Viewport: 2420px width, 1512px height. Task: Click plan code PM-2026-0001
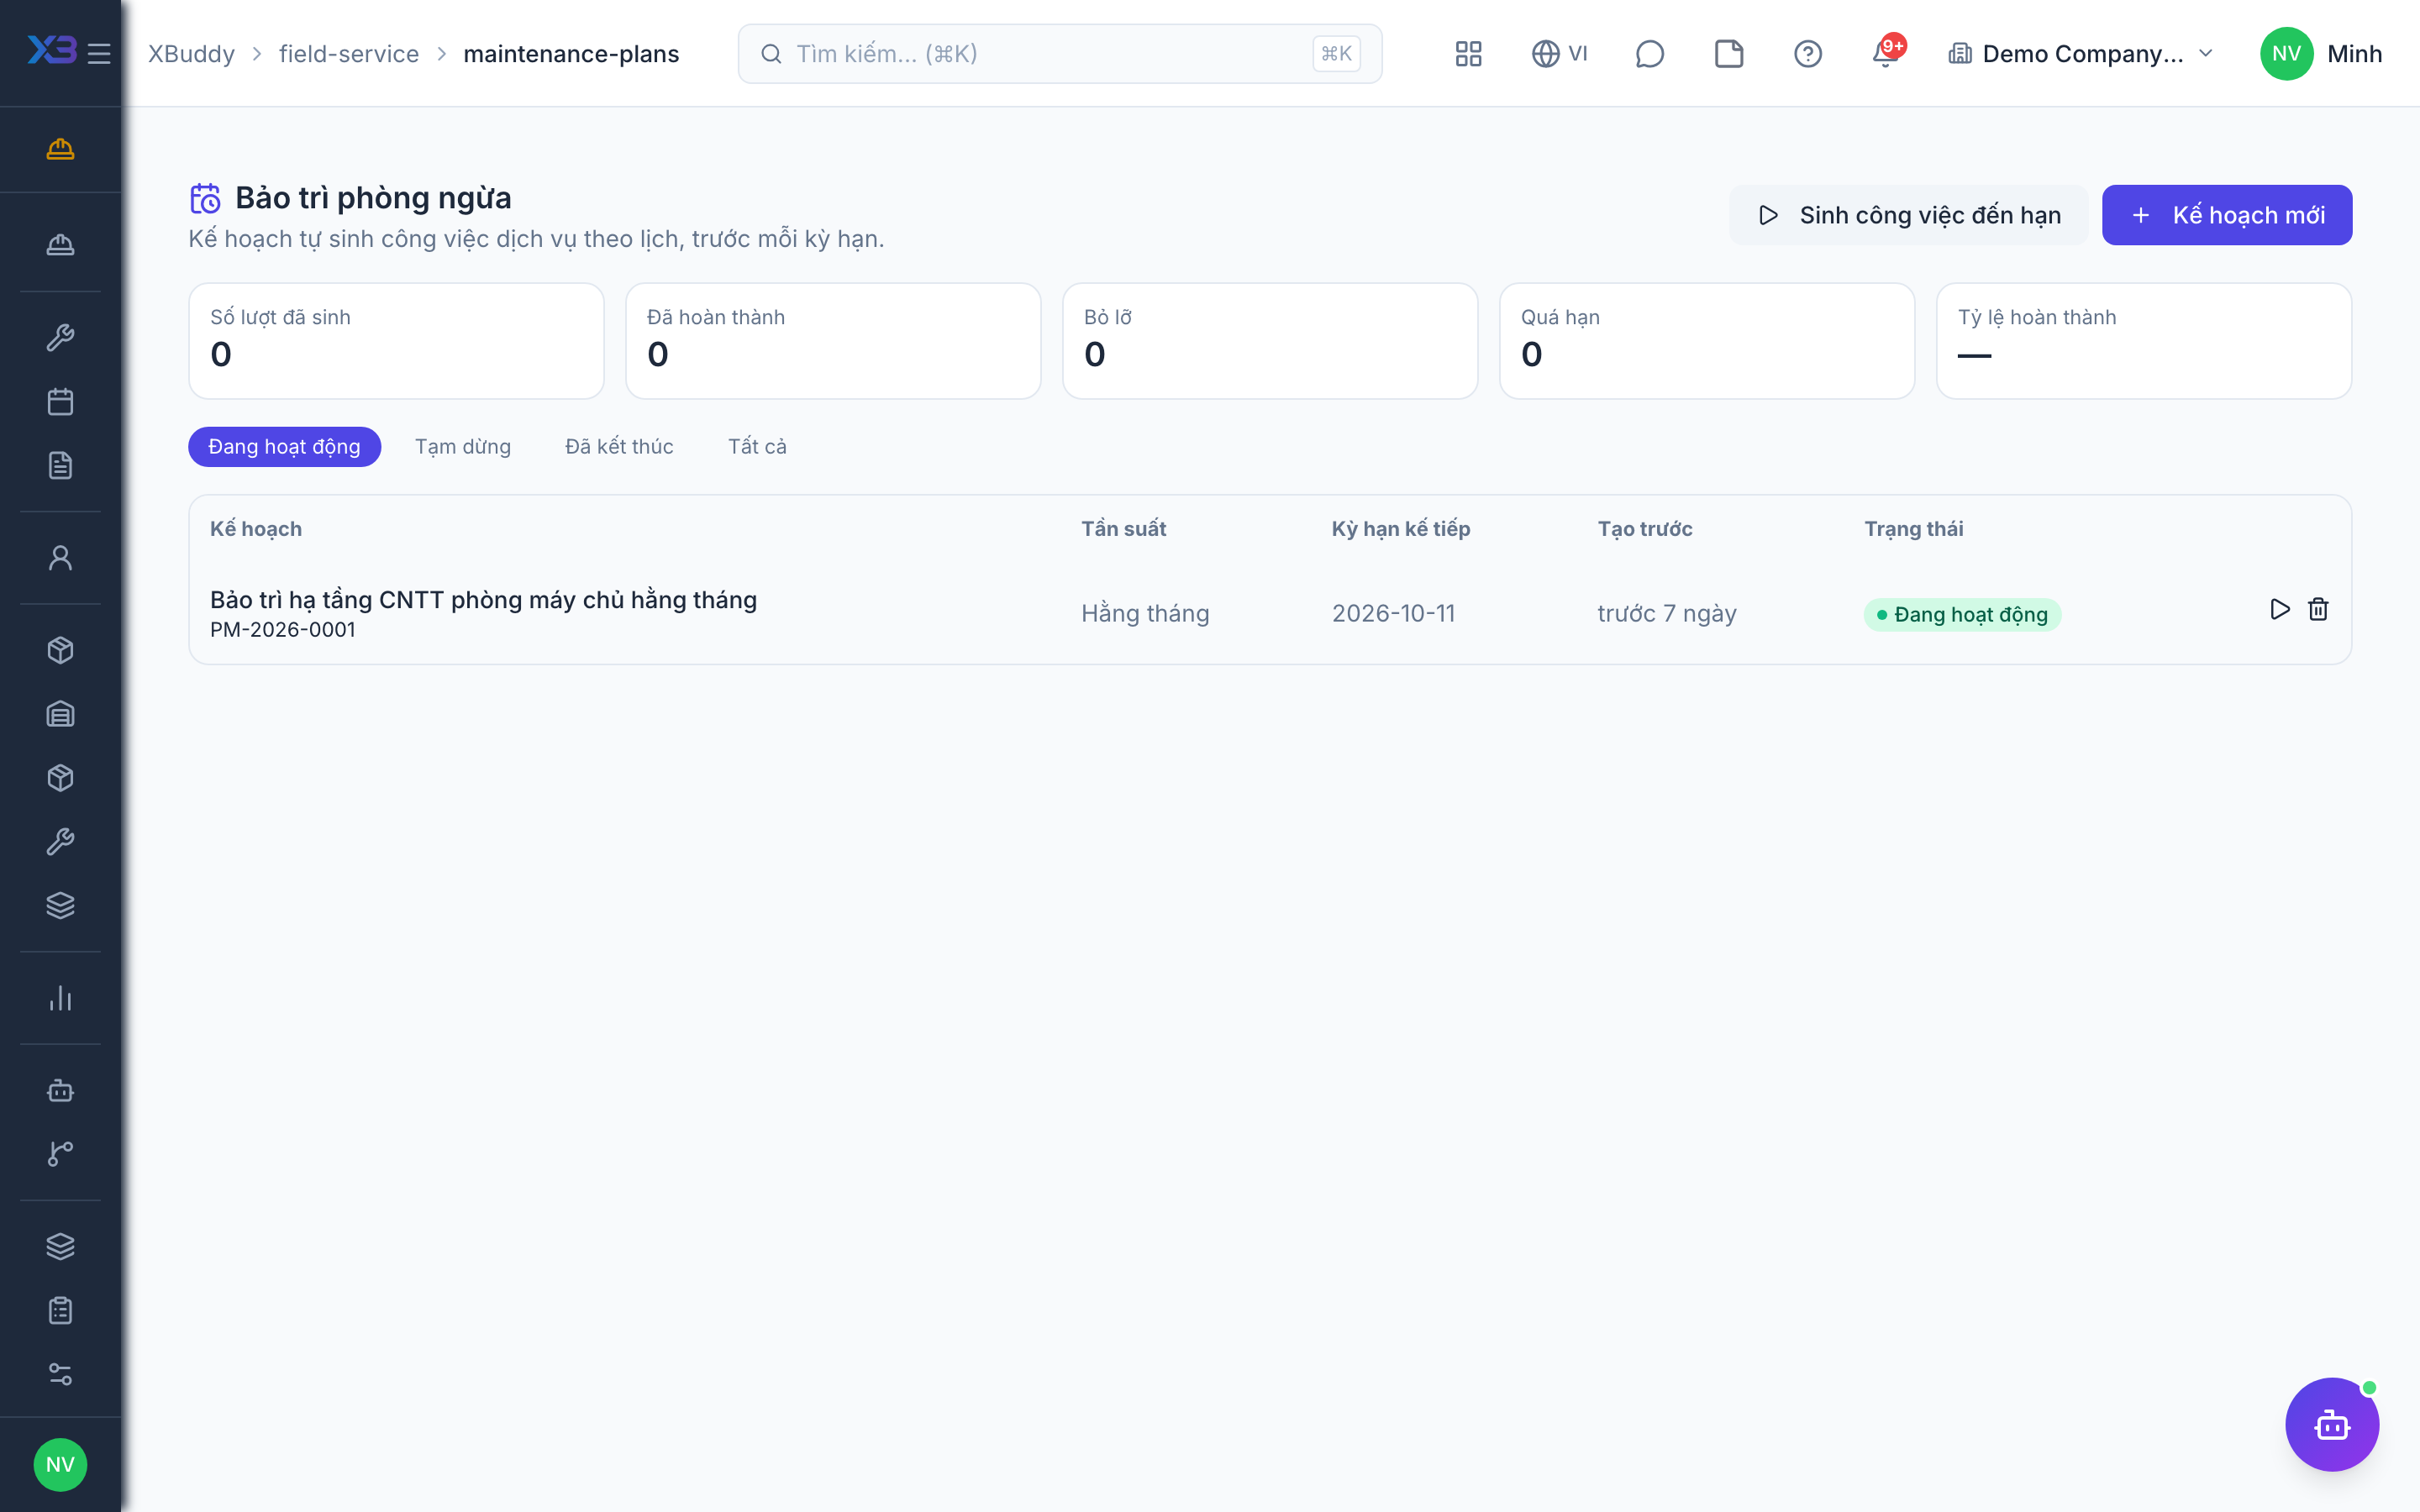pos(283,629)
